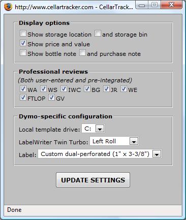
Task: Click the UPDATE SETTINGS button
Action: 93,180
